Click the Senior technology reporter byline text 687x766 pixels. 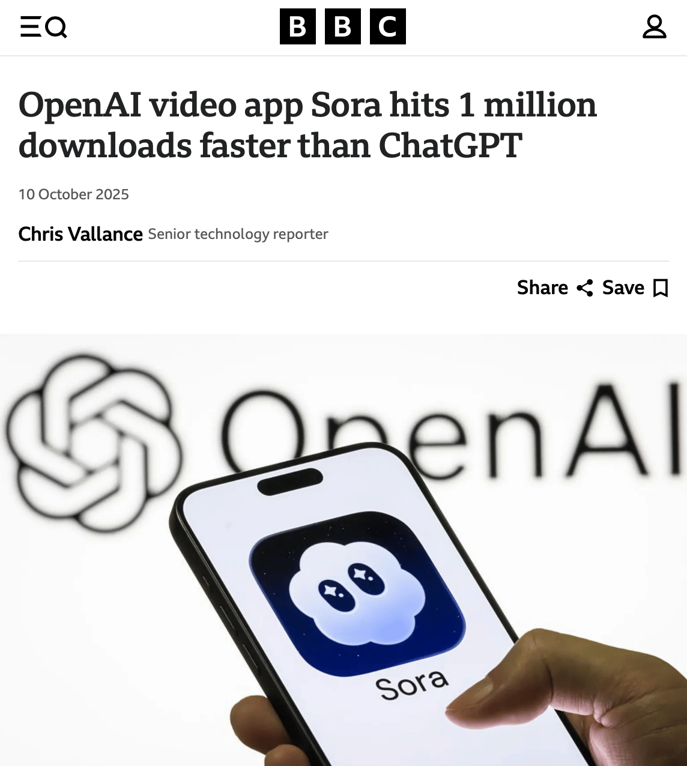pyautogui.click(x=238, y=234)
